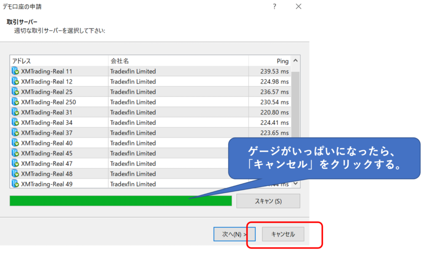Open the dialog help question mark
Image resolution: width=426 pixels, height=257 pixels.
[x=275, y=6]
